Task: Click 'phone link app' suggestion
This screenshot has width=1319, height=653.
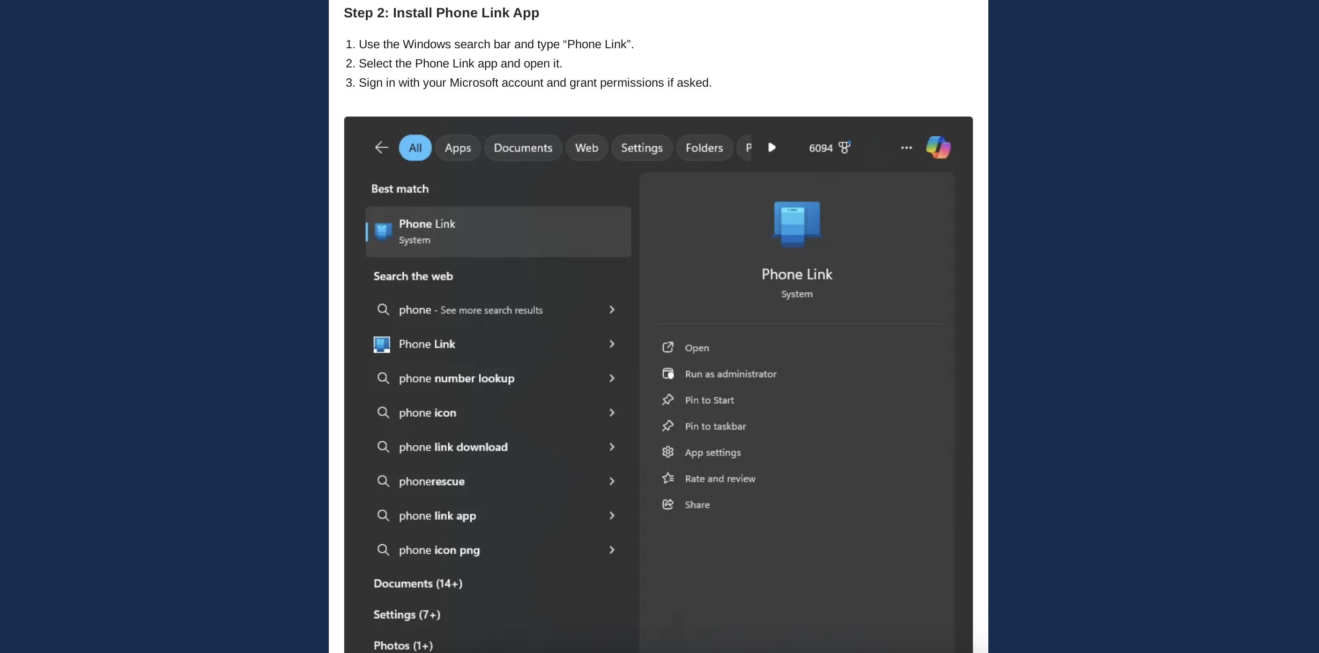Action: pyautogui.click(x=437, y=516)
